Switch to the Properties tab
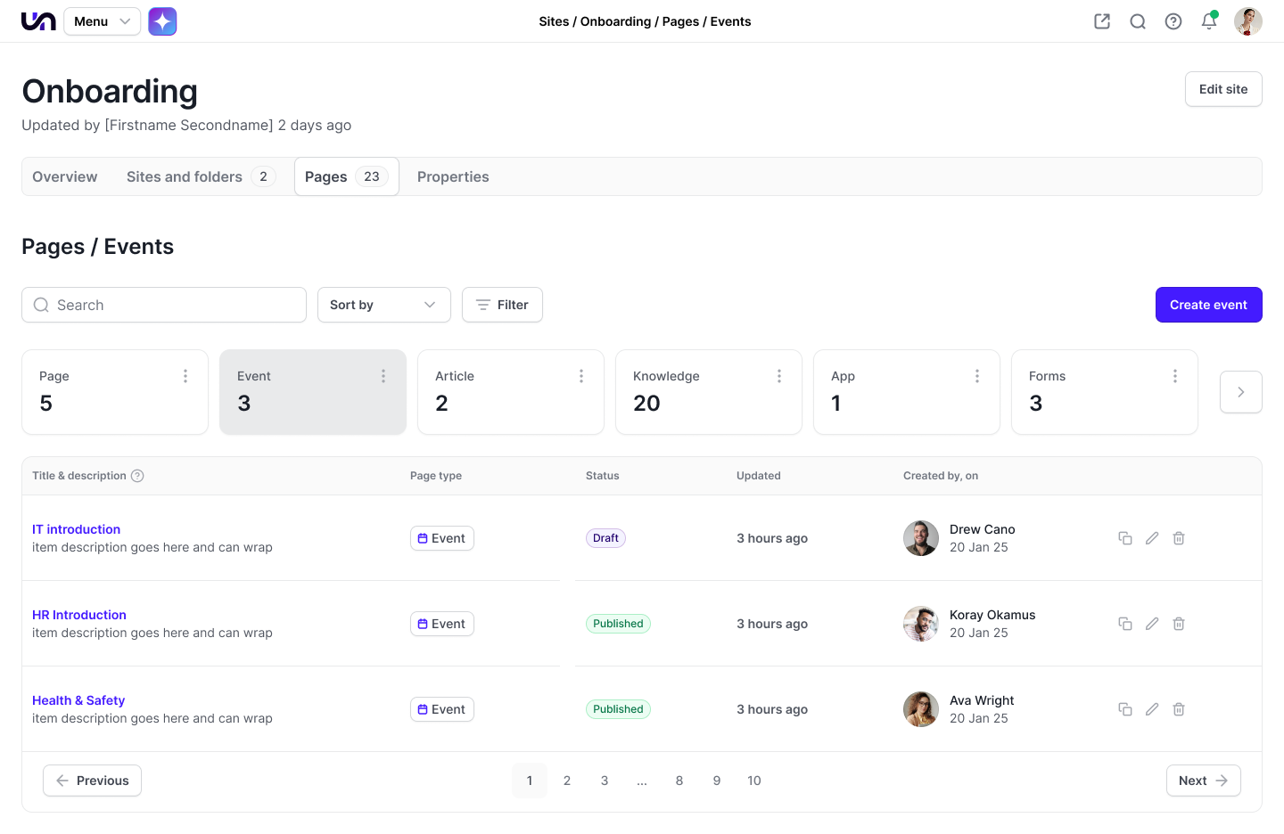Screen dimensions: 1284x834 click(453, 176)
